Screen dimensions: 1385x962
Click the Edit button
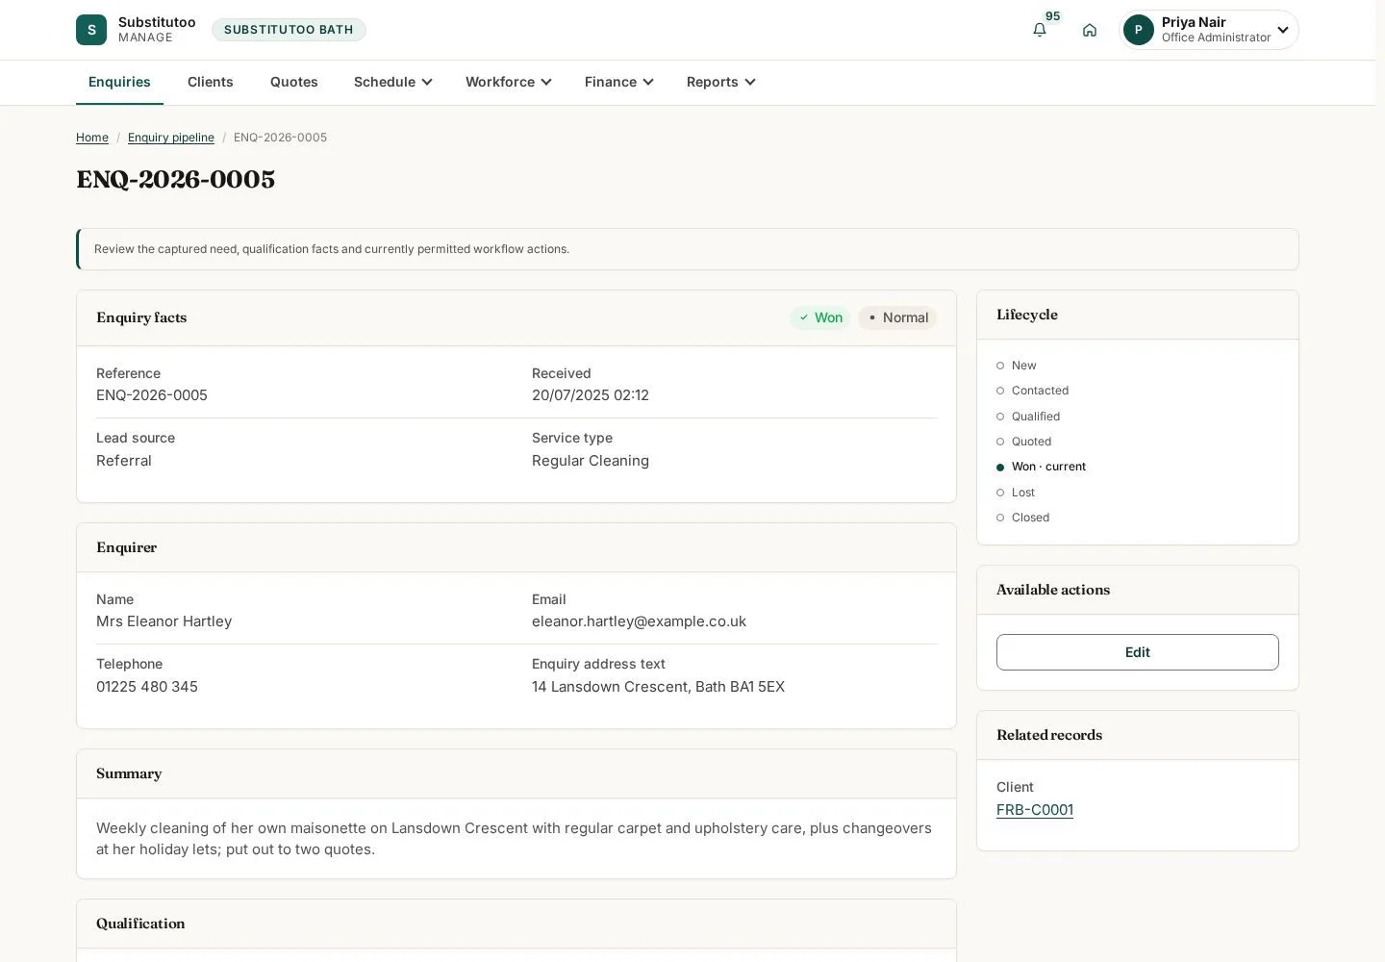point(1138,652)
